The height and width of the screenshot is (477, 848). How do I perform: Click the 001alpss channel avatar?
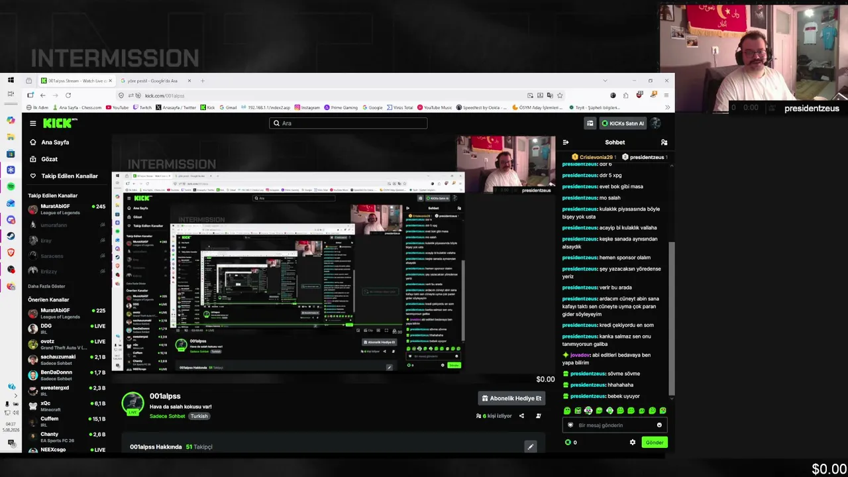click(132, 403)
